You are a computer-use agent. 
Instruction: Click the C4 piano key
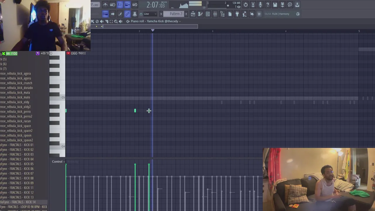57,147
